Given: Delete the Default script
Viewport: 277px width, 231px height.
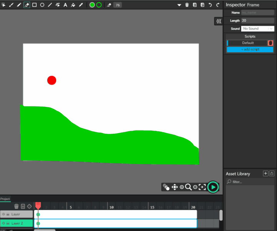Looking at the screenshot, I should pos(270,43).
